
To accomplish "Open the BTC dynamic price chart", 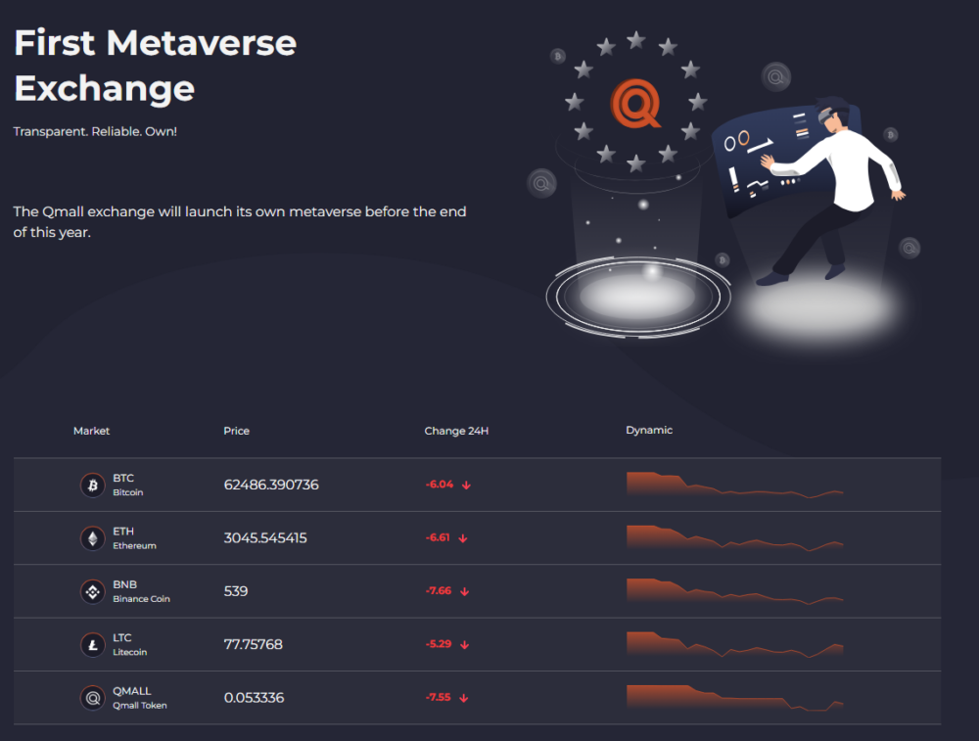I will click(x=735, y=486).
